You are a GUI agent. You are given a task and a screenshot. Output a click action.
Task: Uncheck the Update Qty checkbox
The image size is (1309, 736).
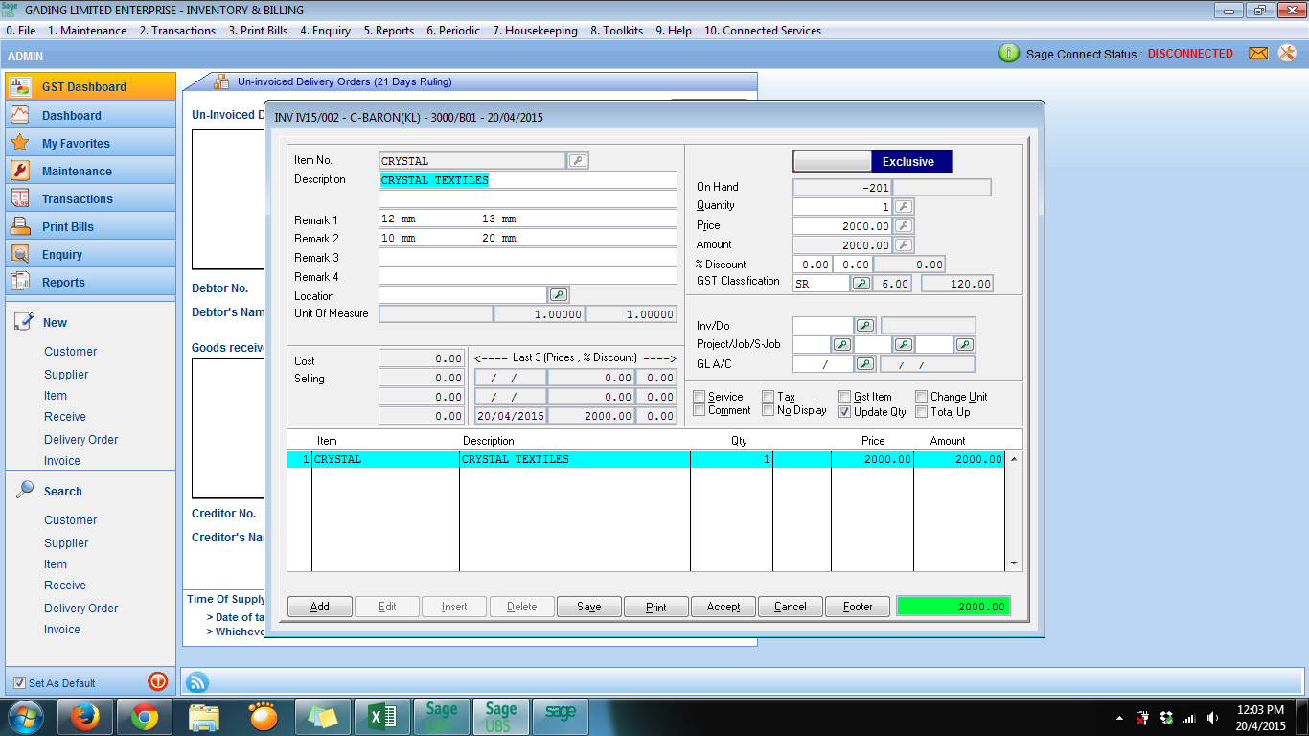tap(845, 411)
